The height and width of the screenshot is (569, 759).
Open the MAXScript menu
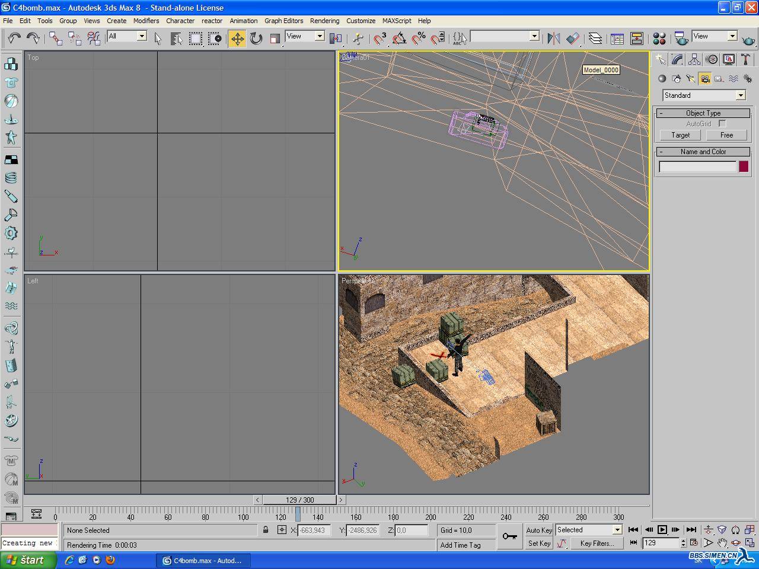(x=397, y=21)
